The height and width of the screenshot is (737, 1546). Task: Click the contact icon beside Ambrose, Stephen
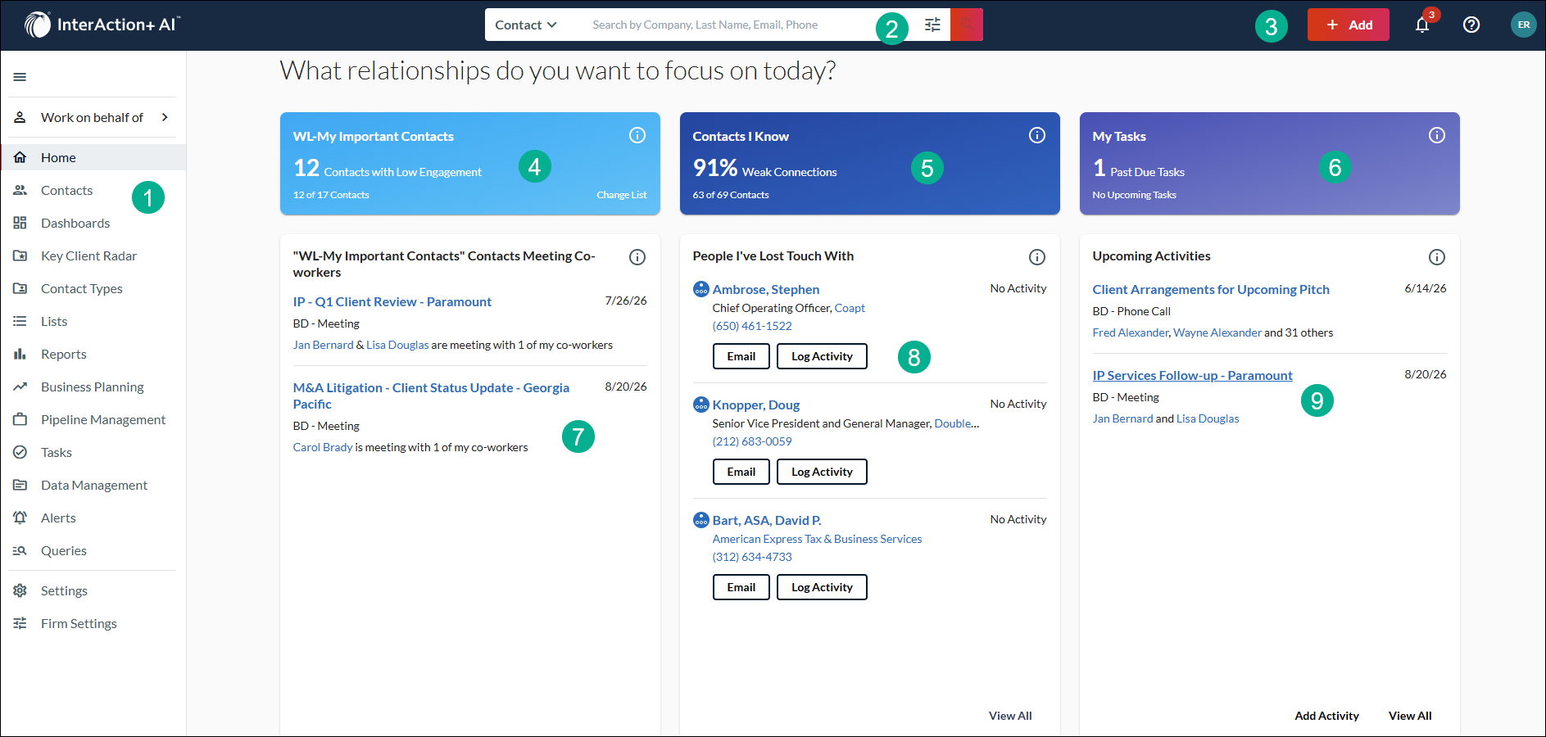[701, 289]
